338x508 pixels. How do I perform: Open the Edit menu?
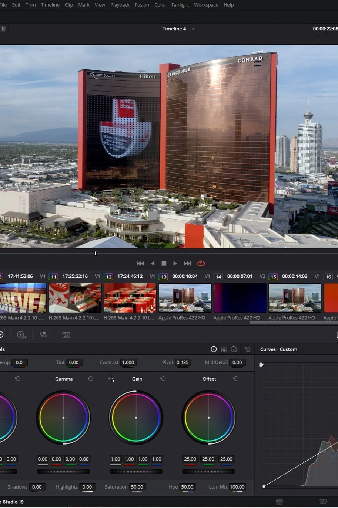[16, 5]
